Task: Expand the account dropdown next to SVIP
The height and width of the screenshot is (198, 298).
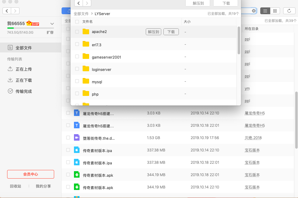Action: (x=52, y=24)
